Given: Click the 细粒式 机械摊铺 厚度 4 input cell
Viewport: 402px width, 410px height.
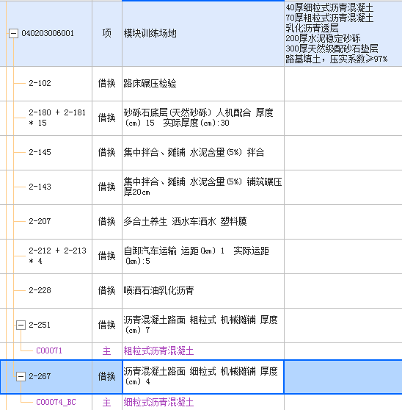Looking at the screenshot, I should [203, 377].
